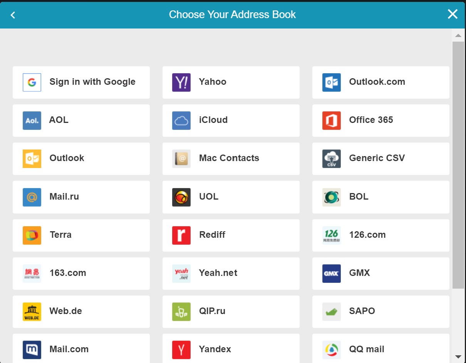Viewport: 466px width, 363px height.
Task: Close the address book dialog
Action: [453, 14]
